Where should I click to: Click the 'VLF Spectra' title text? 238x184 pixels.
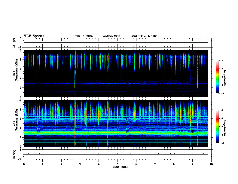point(34,36)
